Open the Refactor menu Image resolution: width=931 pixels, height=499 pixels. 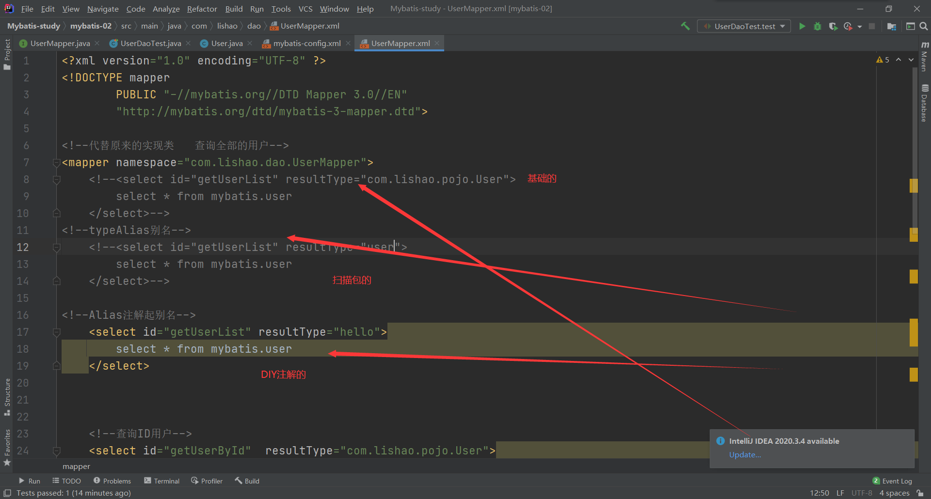(x=202, y=9)
